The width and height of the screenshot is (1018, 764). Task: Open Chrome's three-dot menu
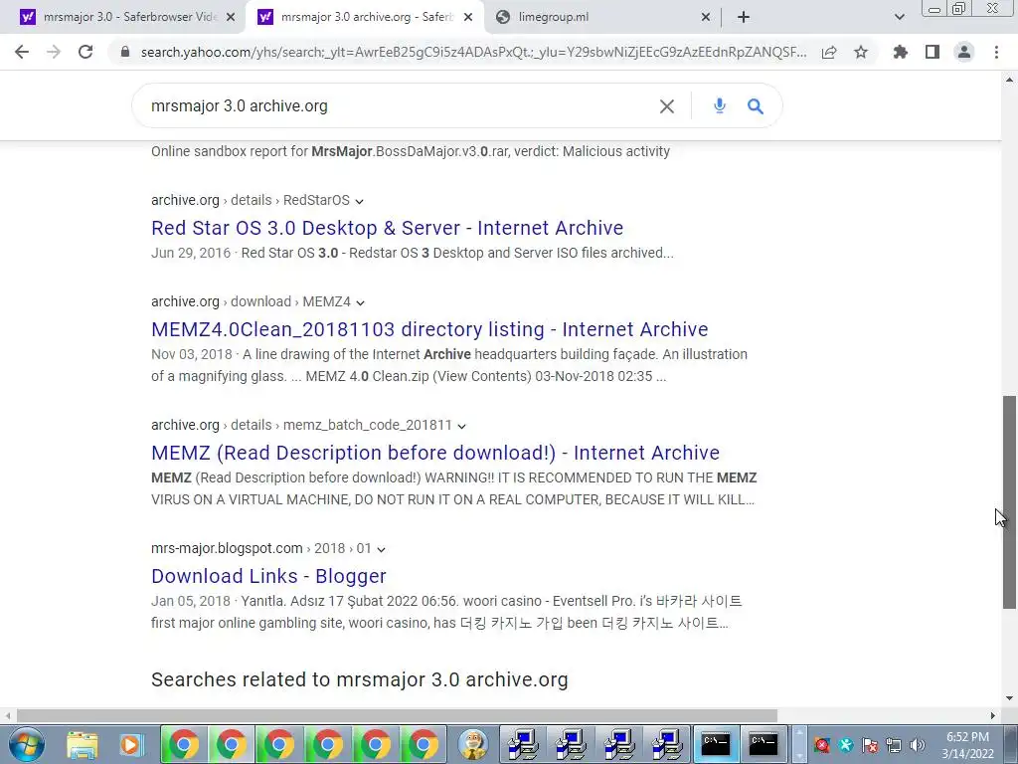pyautogui.click(x=996, y=52)
